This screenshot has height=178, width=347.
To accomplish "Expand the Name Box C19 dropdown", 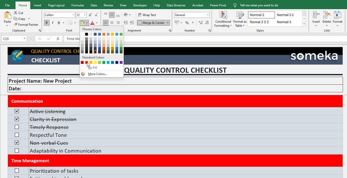I will pyautogui.click(x=24, y=39).
